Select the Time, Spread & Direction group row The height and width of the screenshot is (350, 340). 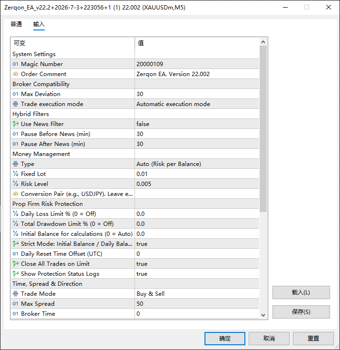coord(135,284)
